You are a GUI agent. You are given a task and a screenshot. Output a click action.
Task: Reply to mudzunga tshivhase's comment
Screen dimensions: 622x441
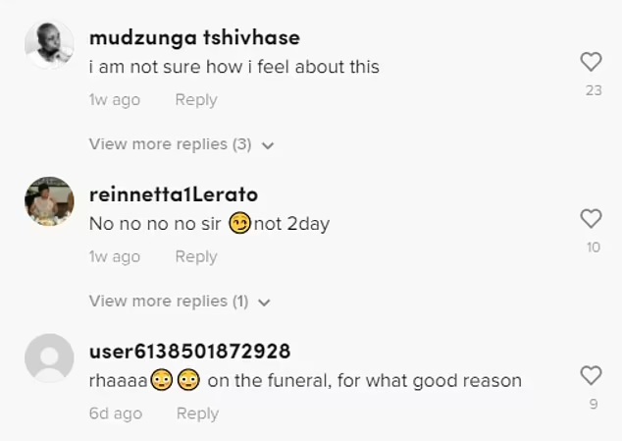click(195, 100)
